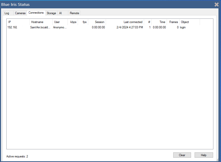Click the Help button
The height and width of the screenshot is (162, 221).
pos(203,155)
